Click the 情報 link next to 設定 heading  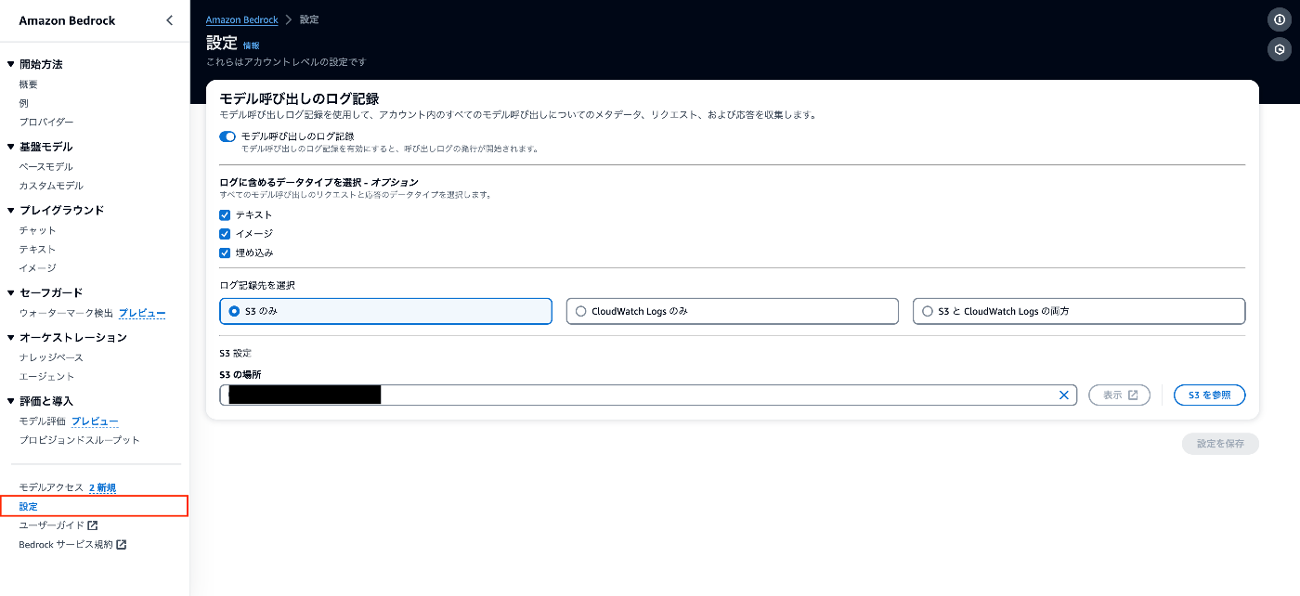pos(251,45)
